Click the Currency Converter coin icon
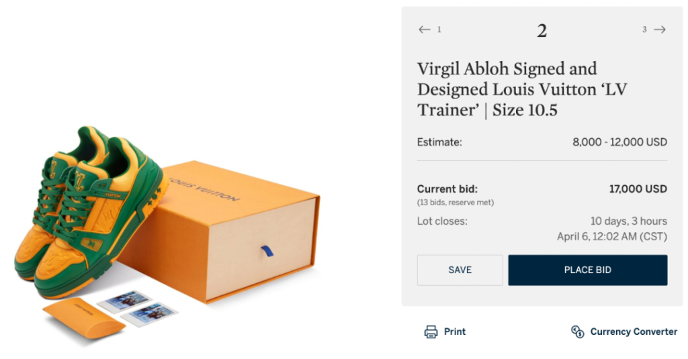 [x=577, y=331]
